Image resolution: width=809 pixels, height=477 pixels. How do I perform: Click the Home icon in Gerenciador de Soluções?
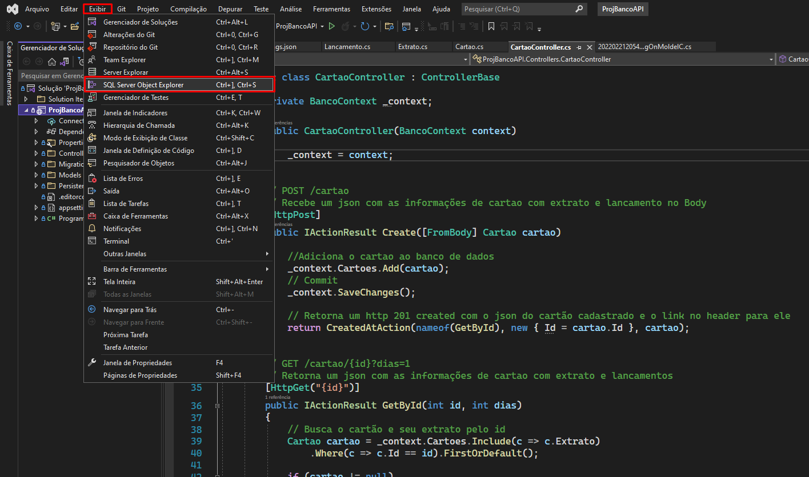coord(52,62)
